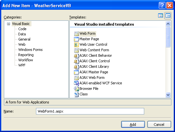Select the WPF category
Screen dimensions: 175x132
22,65
